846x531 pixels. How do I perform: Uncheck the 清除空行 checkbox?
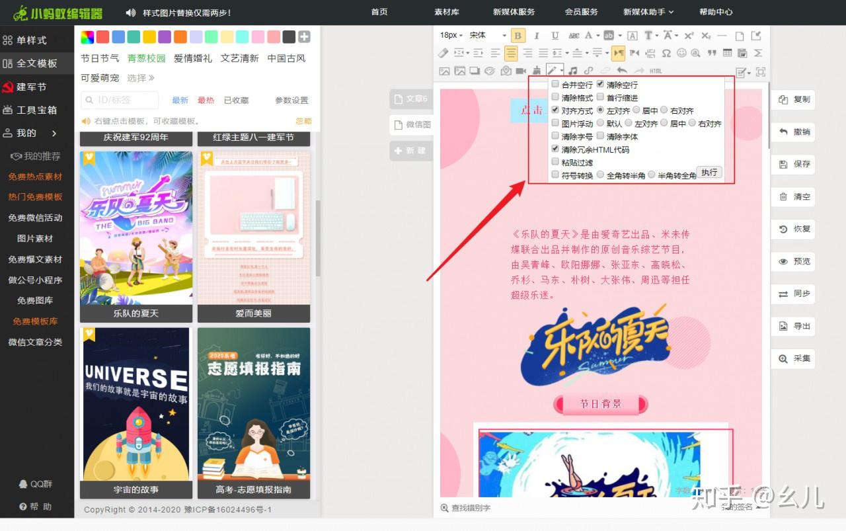pyautogui.click(x=600, y=84)
